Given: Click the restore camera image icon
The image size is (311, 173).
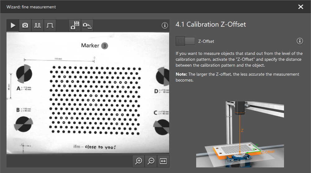Looking at the screenshot, I should click(x=87, y=25).
